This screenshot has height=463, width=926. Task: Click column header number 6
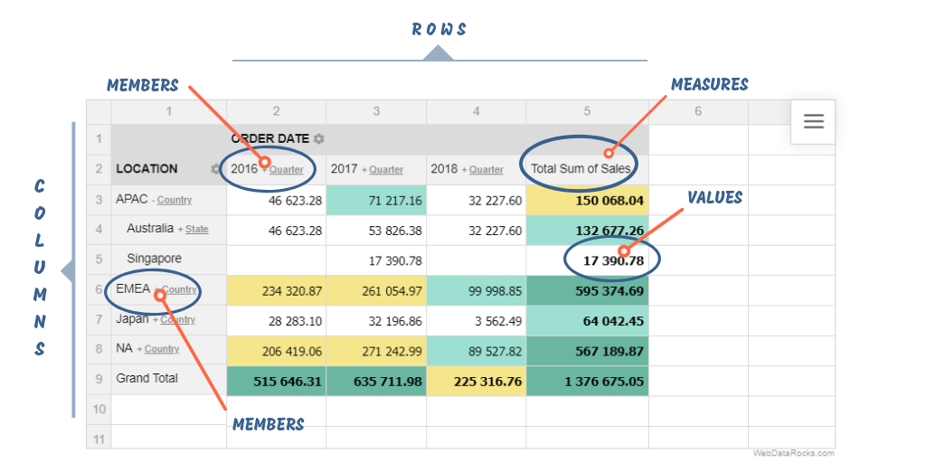point(697,111)
